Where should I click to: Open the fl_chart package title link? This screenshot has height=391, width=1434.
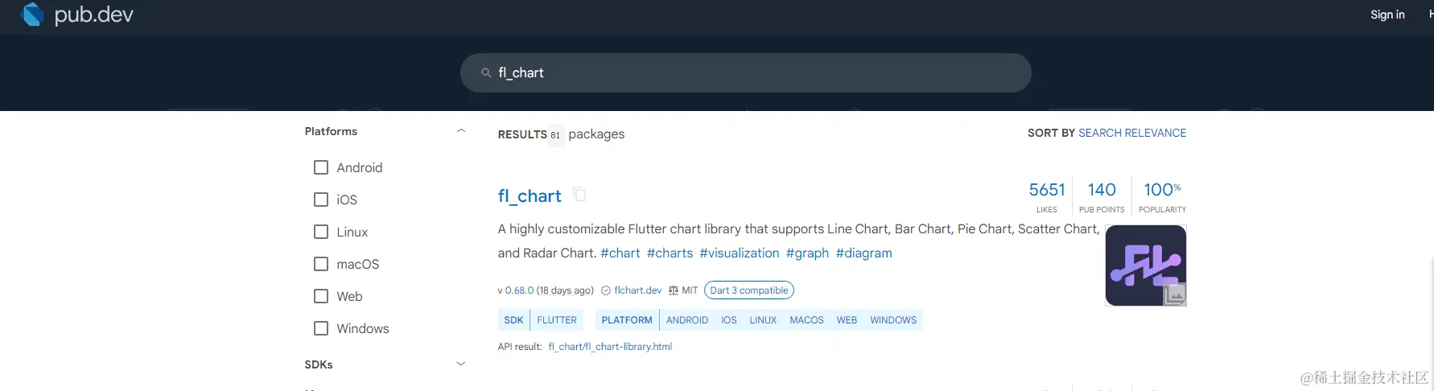coord(530,195)
